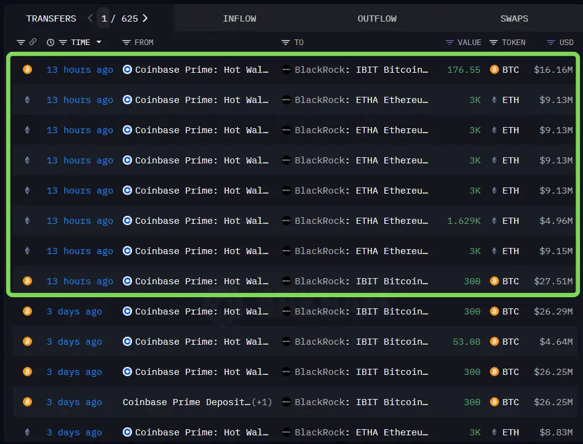
Task: Switch to the INFLOW tab
Action: (x=239, y=18)
